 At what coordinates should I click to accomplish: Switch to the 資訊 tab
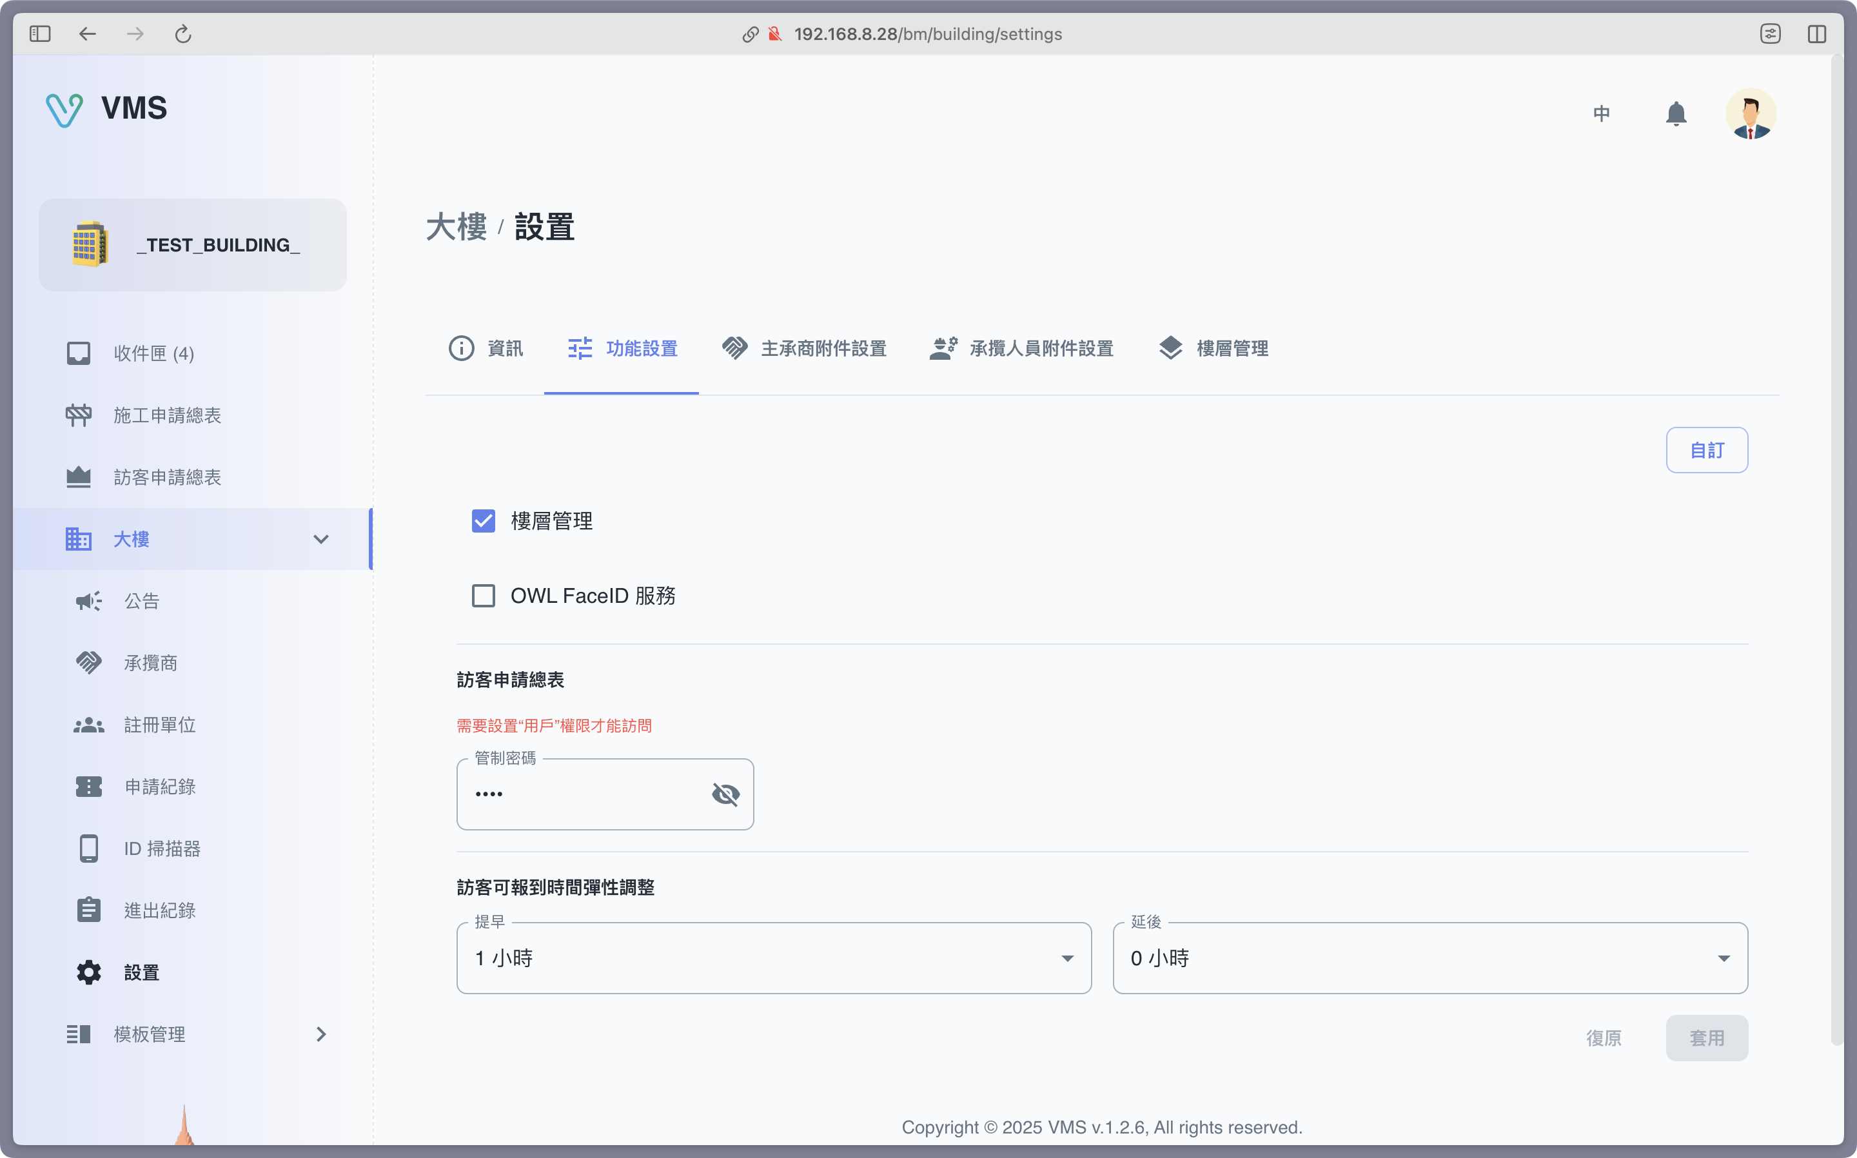coord(486,348)
